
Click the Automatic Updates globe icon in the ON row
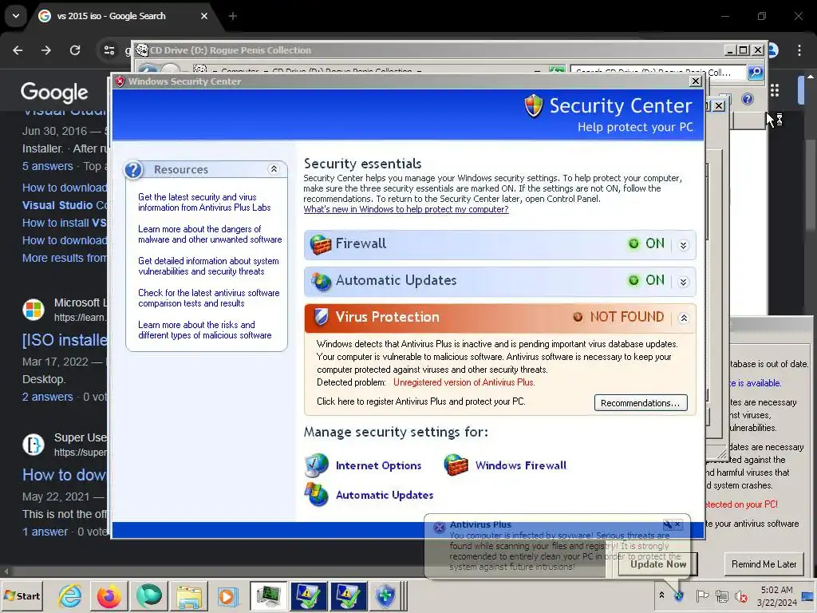(321, 281)
